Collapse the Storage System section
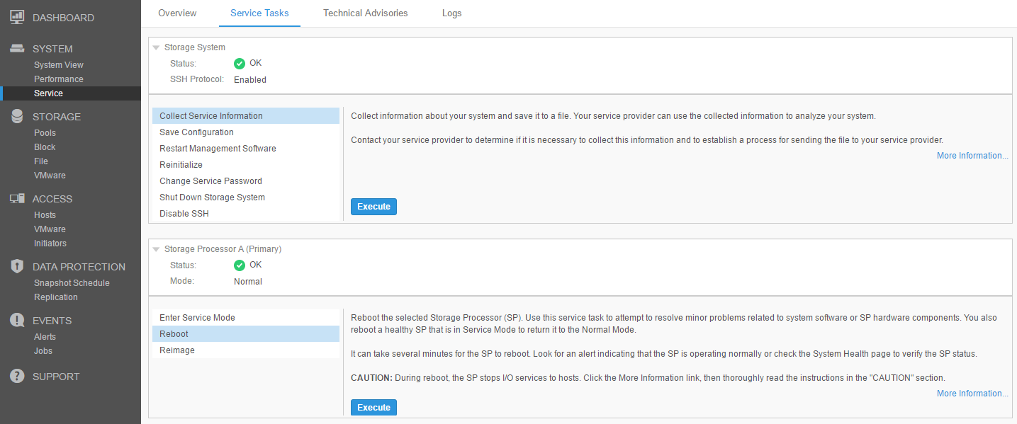 156,47
